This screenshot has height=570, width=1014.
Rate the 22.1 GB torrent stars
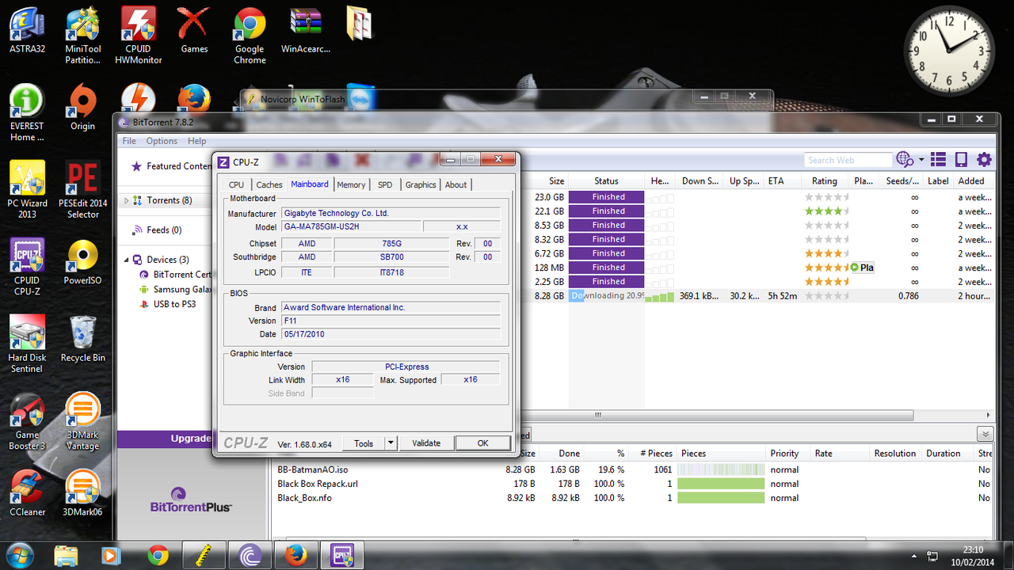[x=825, y=211]
